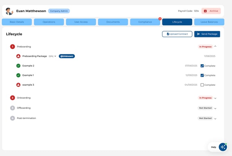Expand the Onboarding section chevron

[x=215, y=98]
